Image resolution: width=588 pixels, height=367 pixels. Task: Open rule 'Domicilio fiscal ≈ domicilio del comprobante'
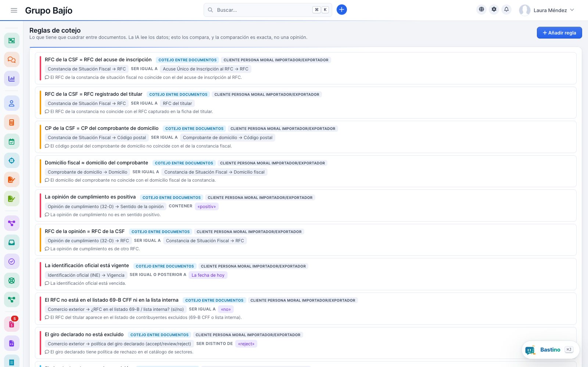coord(306,171)
